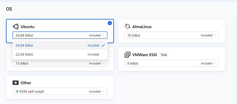Select the Other OS card title

tap(26, 83)
